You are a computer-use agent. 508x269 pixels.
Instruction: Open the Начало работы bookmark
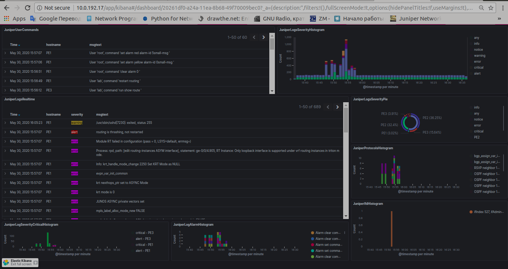359,19
